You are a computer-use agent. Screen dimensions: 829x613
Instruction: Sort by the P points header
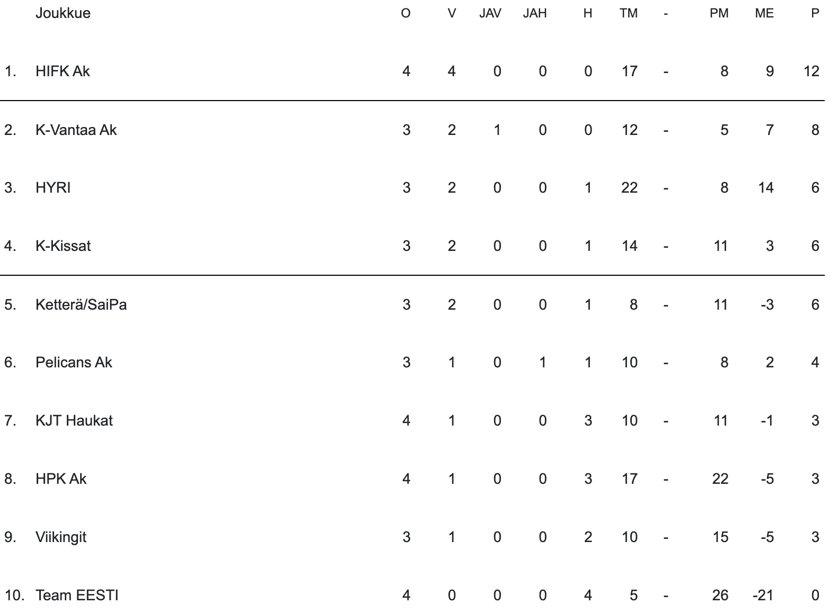coord(815,13)
